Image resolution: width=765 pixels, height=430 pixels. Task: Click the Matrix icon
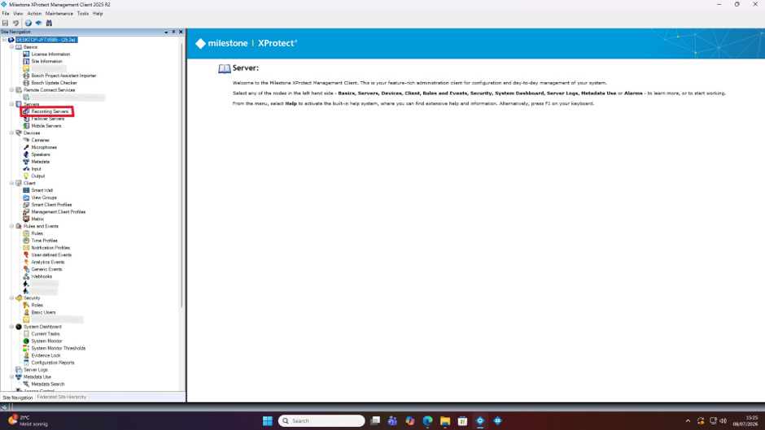pyautogui.click(x=26, y=219)
